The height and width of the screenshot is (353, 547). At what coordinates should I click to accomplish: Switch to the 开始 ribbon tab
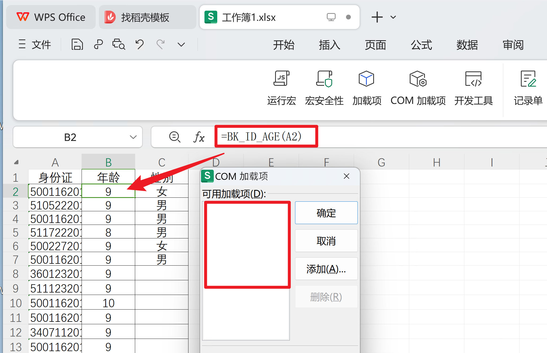284,45
